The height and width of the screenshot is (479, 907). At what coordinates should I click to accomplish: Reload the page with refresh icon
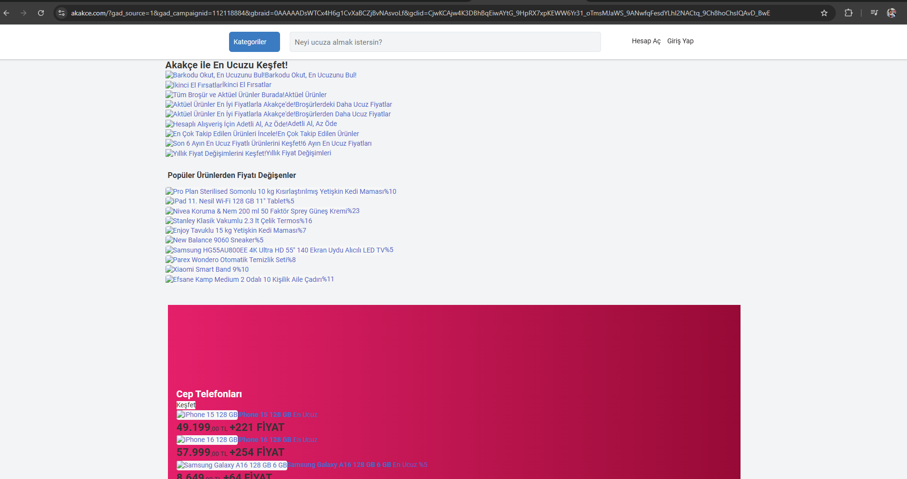[x=41, y=13]
